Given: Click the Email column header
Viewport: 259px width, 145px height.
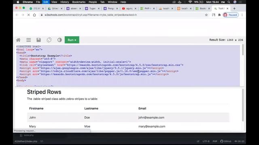Looking at the screenshot, I should tap(142, 108).
